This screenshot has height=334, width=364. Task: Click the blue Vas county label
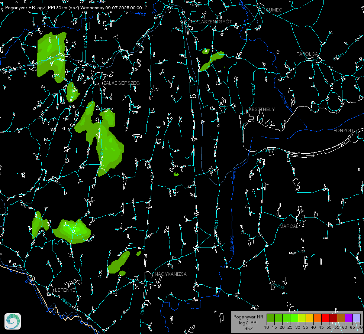(142, 14)
